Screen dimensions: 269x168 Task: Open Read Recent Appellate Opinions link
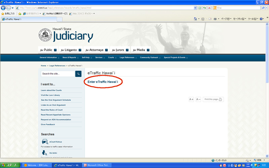point(55,115)
